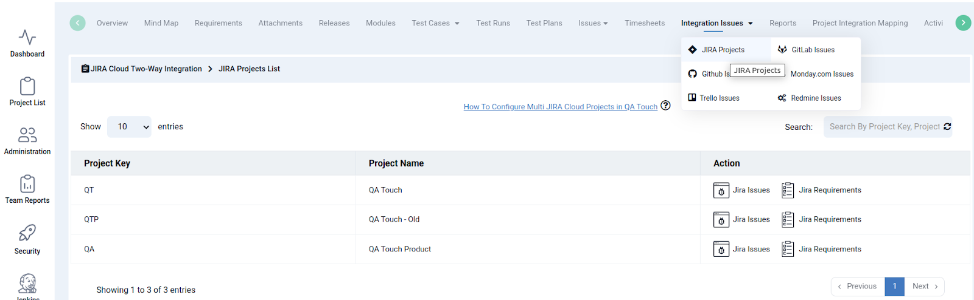Switch to the Attachments tab

point(280,23)
